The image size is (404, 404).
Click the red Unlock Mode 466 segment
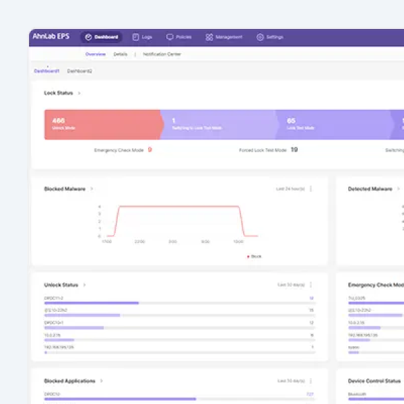101,125
